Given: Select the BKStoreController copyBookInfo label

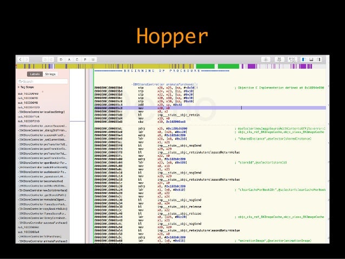Looking at the screenshot, I should (x=43, y=209).
